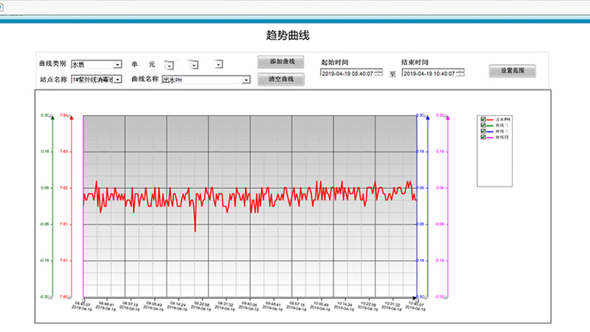The width and height of the screenshot is (590, 332).
Task: Toggle the magenta 曲线四 checkbox
Action: pos(483,136)
